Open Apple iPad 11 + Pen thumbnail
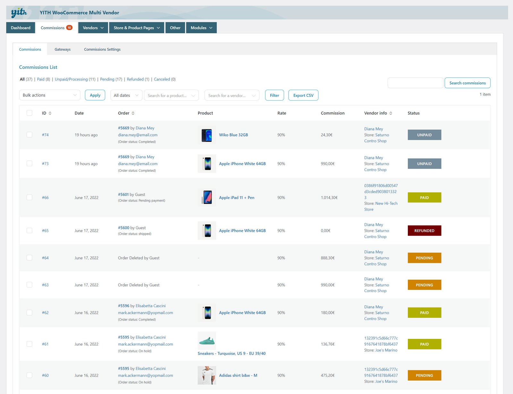 click(207, 197)
